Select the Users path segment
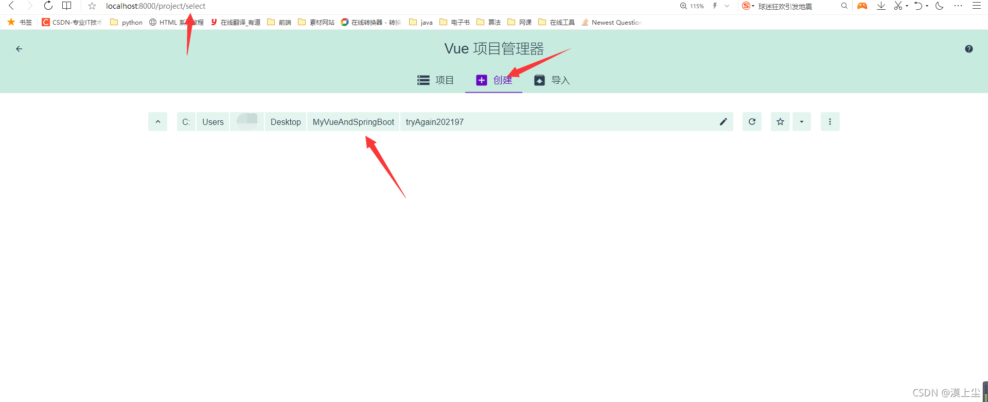The height and width of the screenshot is (402, 988). coord(213,122)
